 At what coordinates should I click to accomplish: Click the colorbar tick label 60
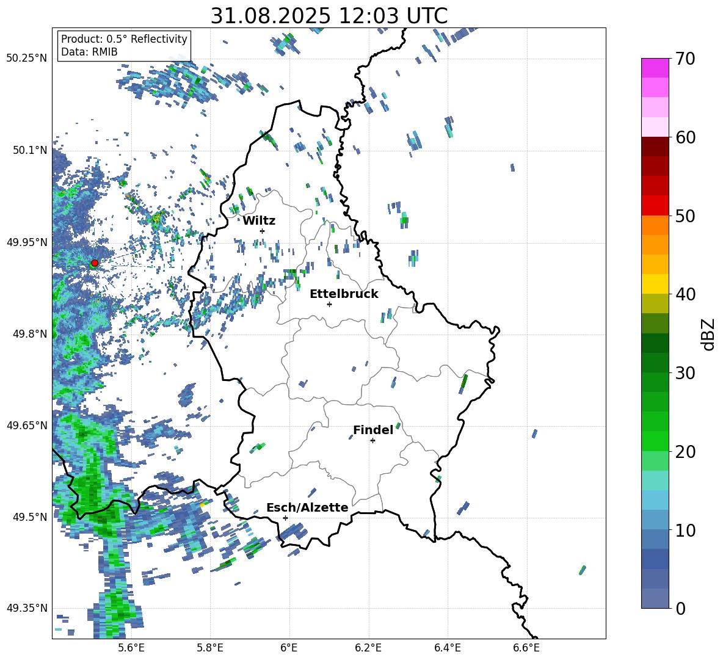pyautogui.click(x=686, y=137)
